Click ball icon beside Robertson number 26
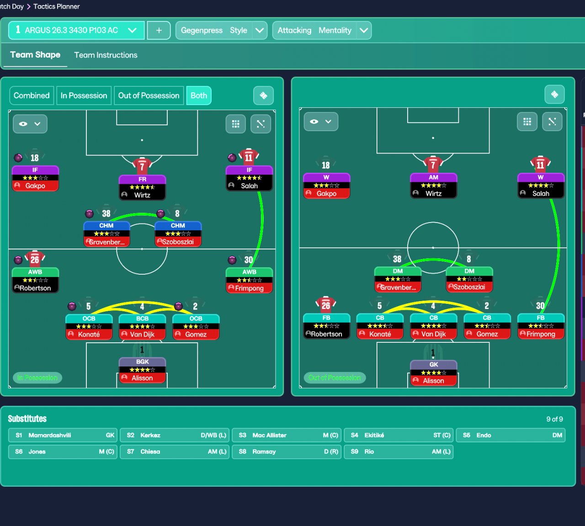585x526 pixels. pyautogui.click(x=18, y=260)
